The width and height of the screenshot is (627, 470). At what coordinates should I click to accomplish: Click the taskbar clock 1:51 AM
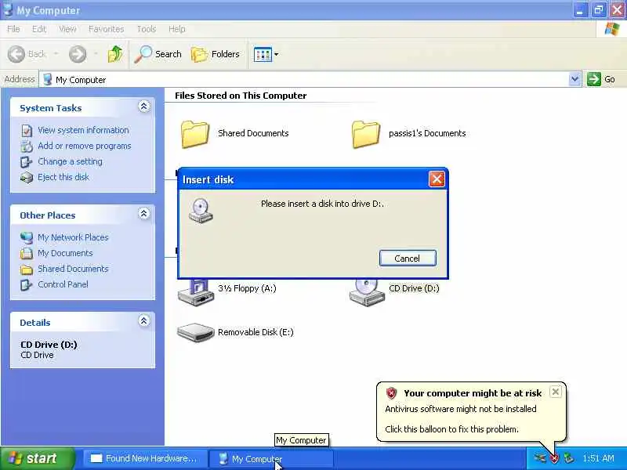coord(598,458)
